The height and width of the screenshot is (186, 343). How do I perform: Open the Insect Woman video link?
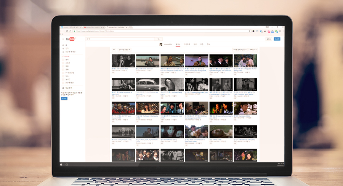(x=169, y=139)
